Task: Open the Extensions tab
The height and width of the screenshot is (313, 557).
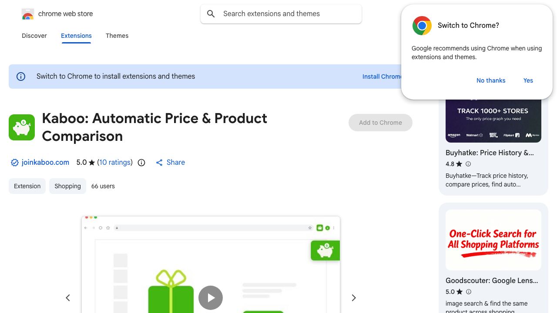Action: pyautogui.click(x=76, y=36)
